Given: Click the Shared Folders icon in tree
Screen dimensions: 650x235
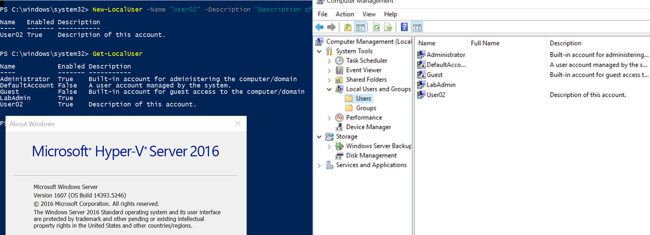Looking at the screenshot, I should point(339,79).
